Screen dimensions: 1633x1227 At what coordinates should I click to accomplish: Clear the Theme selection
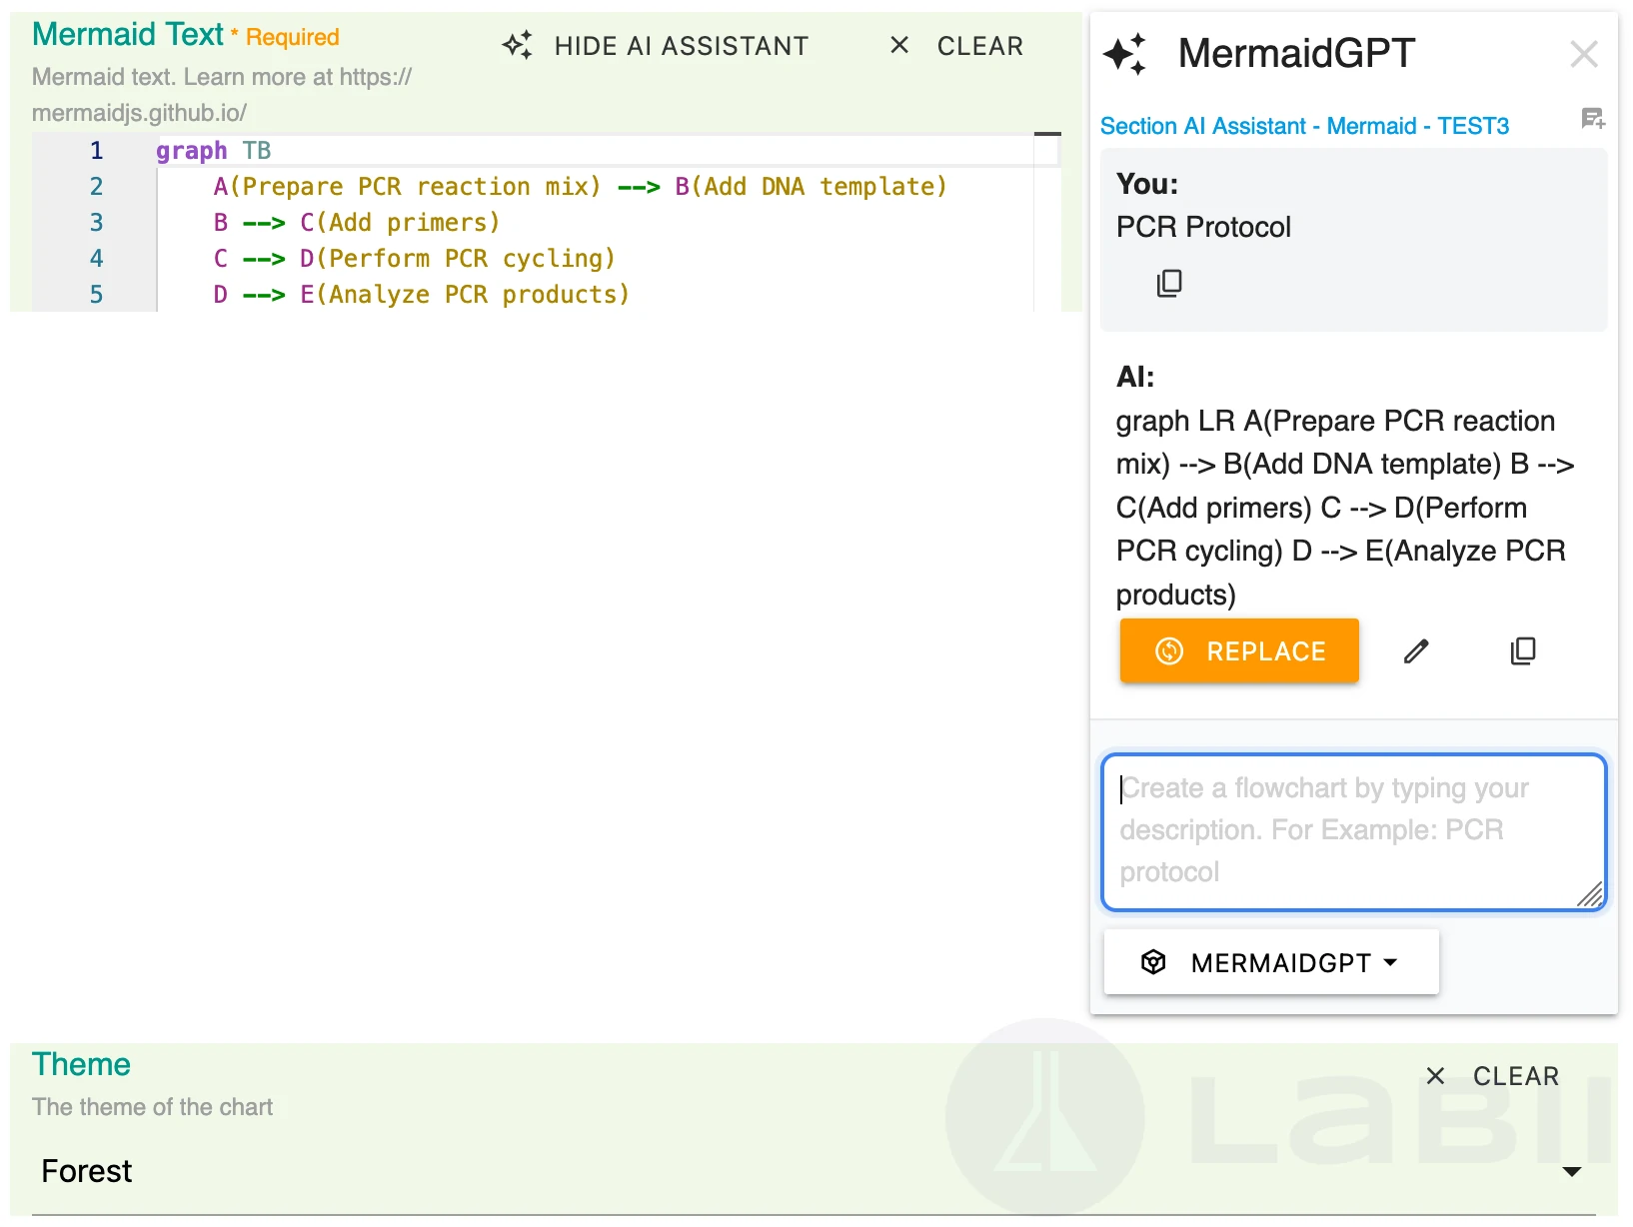point(1492,1076)
